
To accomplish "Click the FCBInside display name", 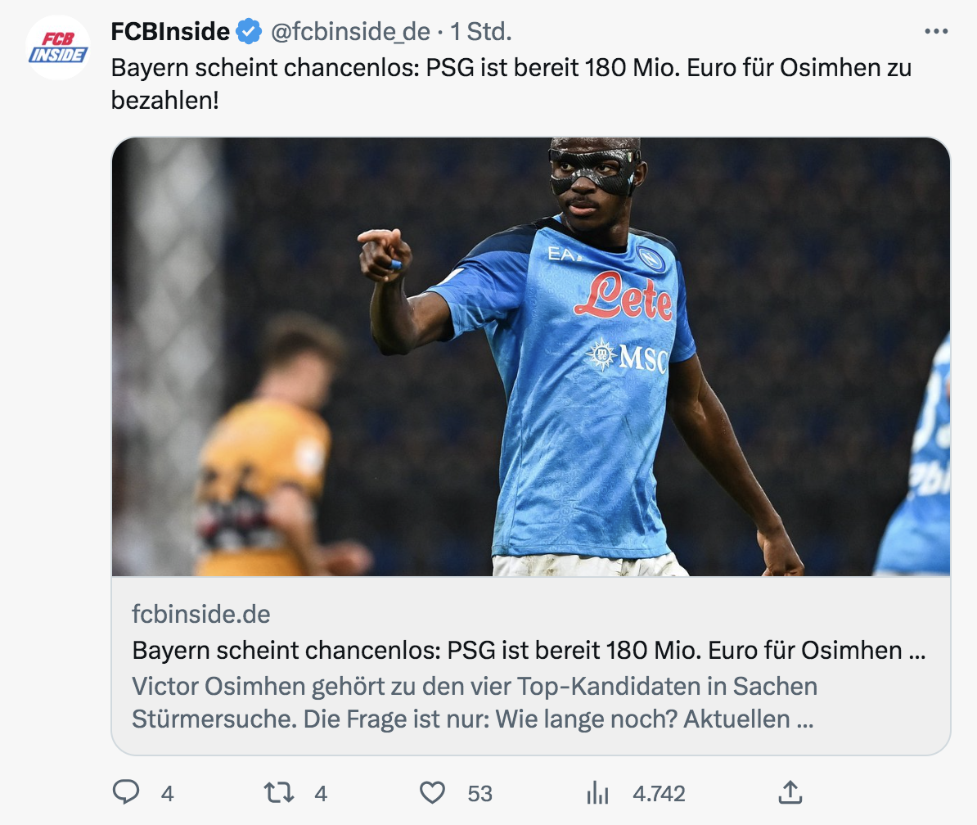I will click(x=170, y=32).
